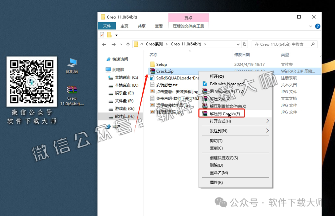This screenshot has width=335, height=216.
Task: Open the recent locations dropdown arrow
Action: [x=121, y=44]
